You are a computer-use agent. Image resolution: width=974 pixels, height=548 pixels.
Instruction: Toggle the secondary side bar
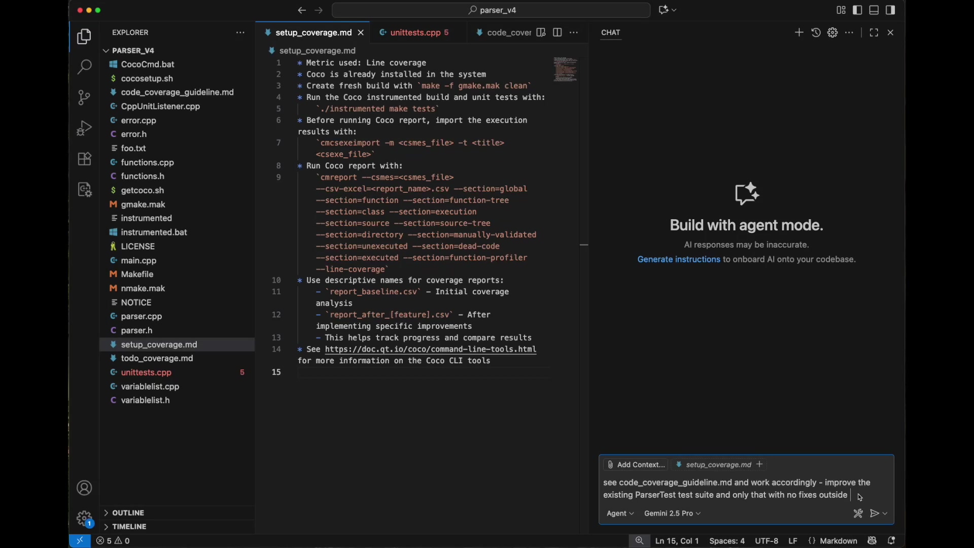tap(891, 10)
